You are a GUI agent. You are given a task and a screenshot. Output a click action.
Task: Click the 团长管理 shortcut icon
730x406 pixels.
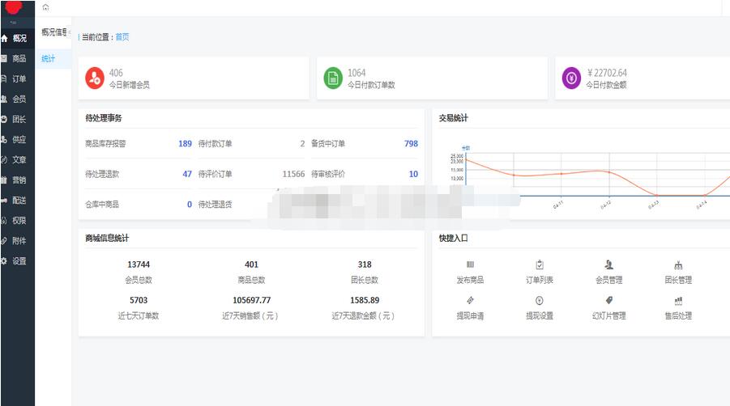678,264
